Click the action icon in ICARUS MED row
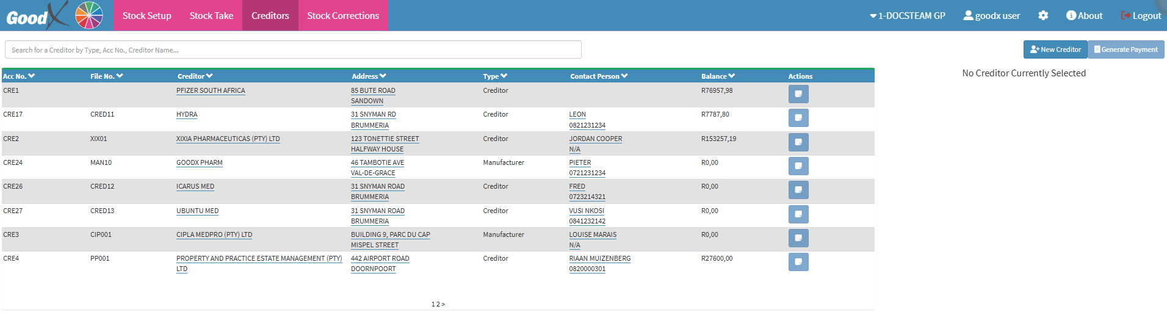 (798, 190)
